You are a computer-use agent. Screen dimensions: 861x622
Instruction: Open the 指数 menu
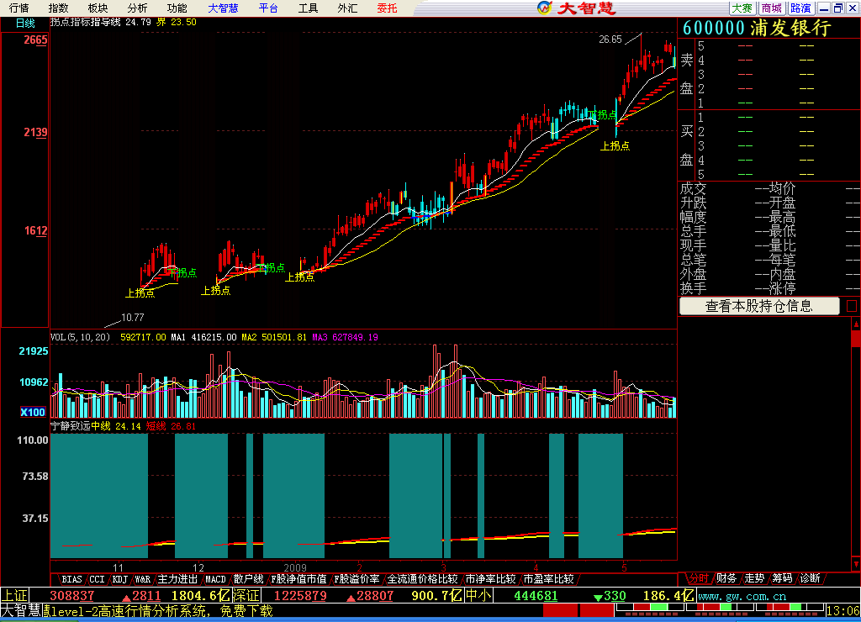click(58, 8)
